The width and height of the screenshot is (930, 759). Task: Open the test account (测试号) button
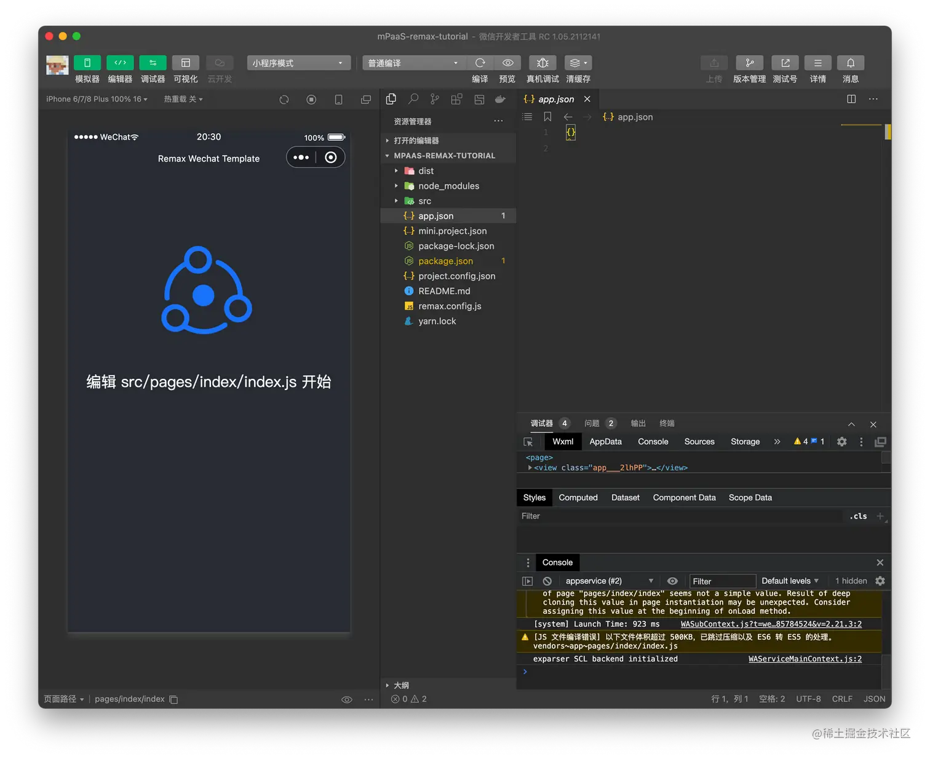(x=785, y=63)
